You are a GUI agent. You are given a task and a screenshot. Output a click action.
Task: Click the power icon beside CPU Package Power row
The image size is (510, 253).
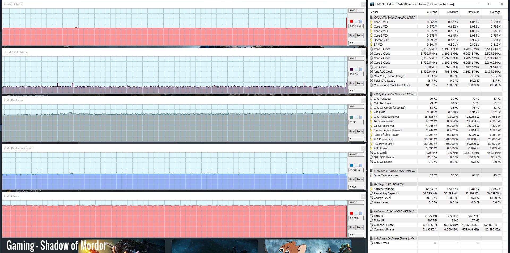coord(371,117)
